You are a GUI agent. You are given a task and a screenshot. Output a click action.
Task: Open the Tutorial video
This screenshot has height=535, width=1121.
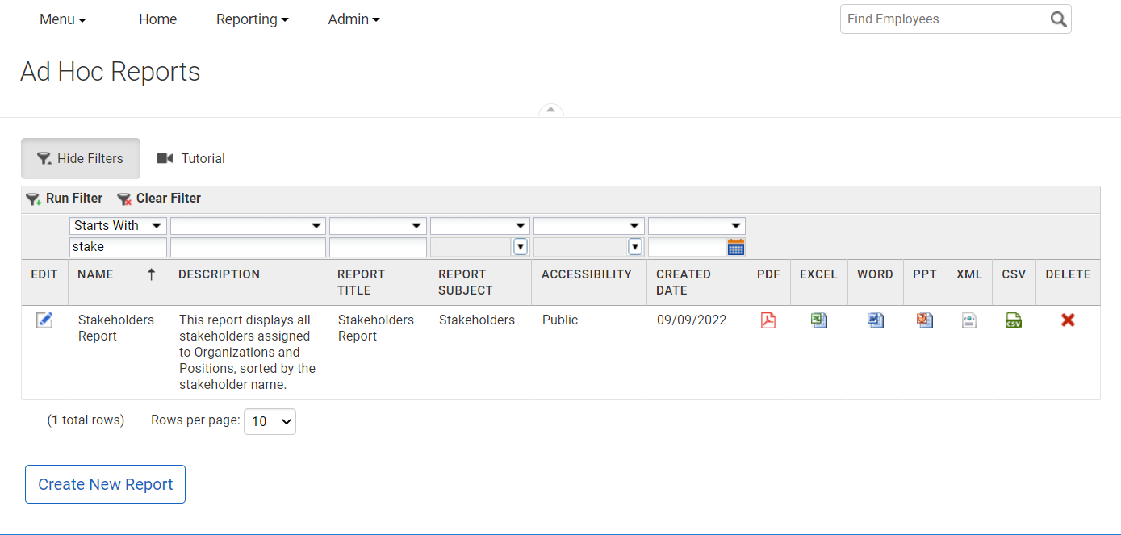coord(190,158)
